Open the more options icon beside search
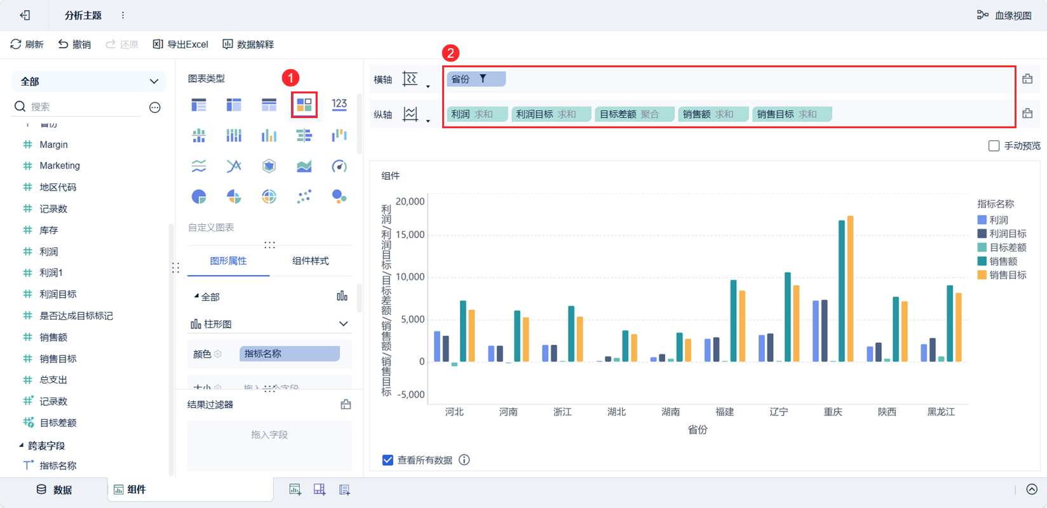 [155, 107]
